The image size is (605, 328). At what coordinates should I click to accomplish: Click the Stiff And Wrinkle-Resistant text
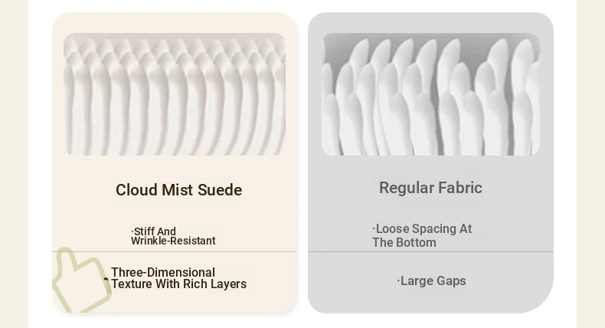pyautogui.click(x=173, y=236)
